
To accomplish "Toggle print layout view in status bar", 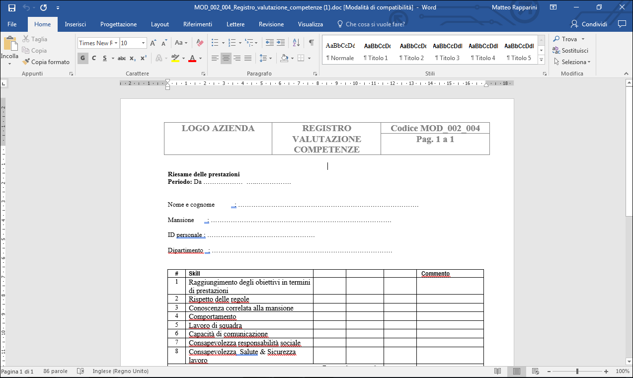I will point(517,372).
